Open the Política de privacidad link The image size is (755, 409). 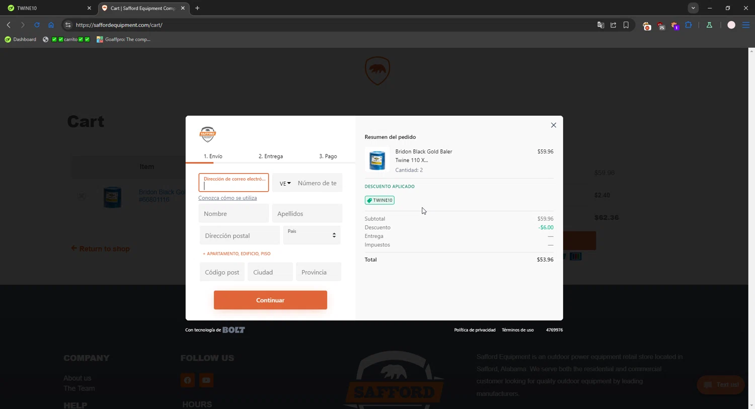475,330
